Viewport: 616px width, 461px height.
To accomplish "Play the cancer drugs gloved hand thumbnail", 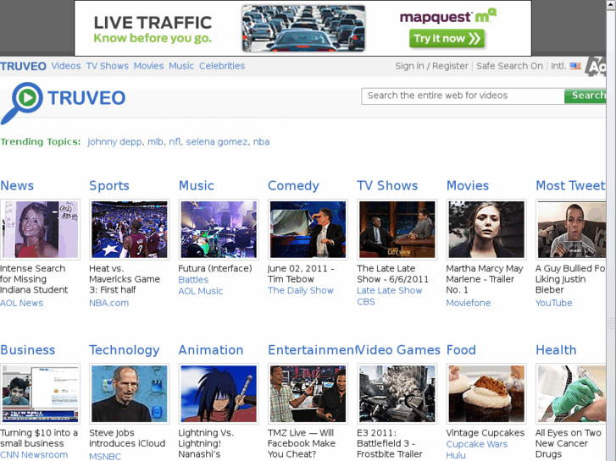I will (x=571, y=394).
